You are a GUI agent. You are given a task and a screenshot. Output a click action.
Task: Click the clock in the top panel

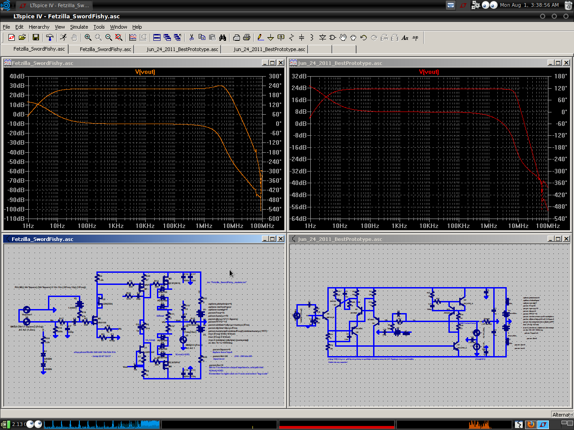point(529,5)
